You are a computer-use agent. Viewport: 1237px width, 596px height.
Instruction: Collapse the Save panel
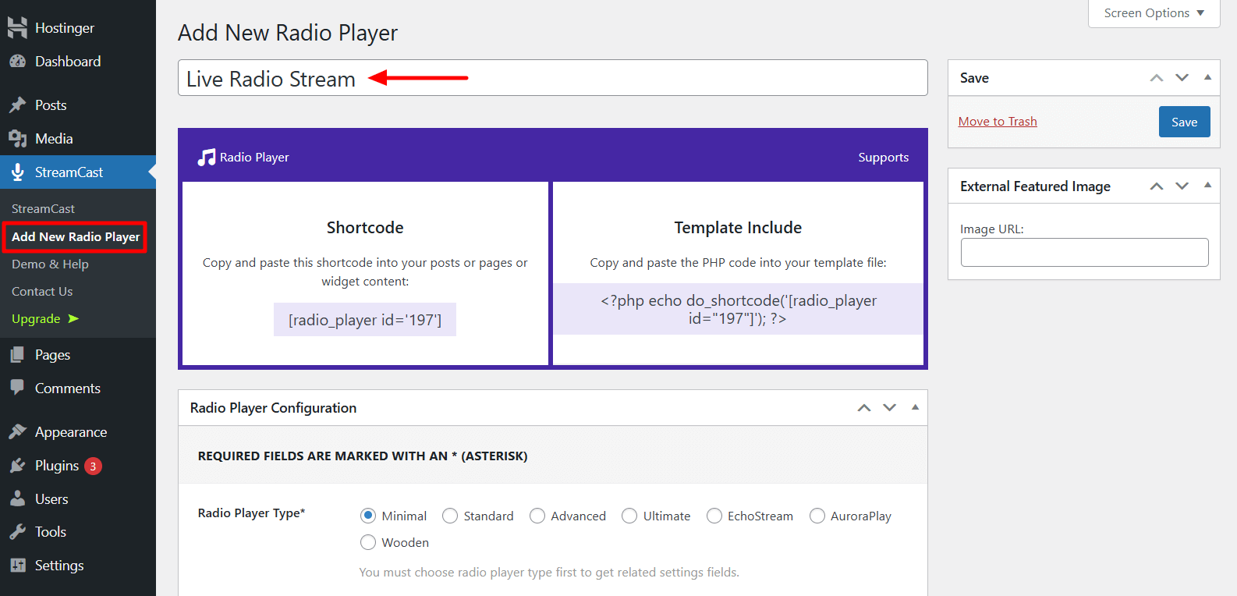click(1207, 77)
